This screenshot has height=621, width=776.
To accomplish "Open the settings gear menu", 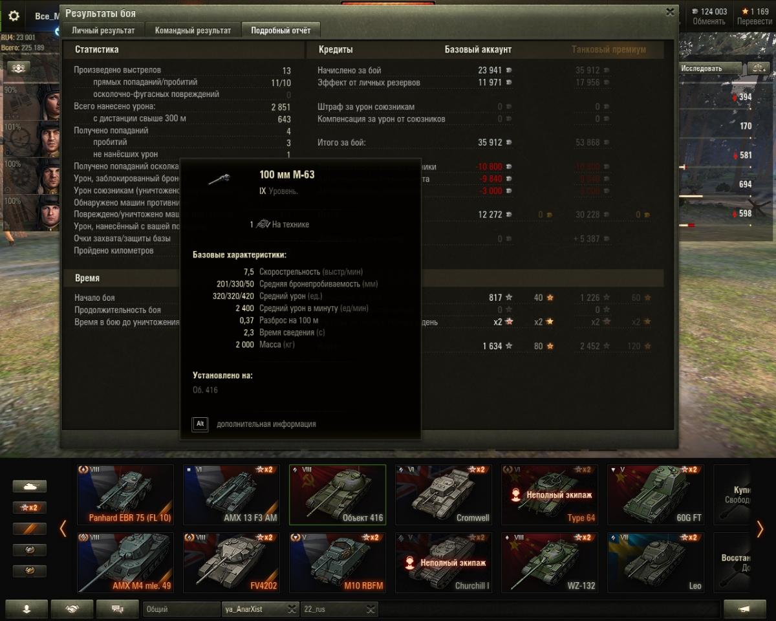I will click(13, 16).
